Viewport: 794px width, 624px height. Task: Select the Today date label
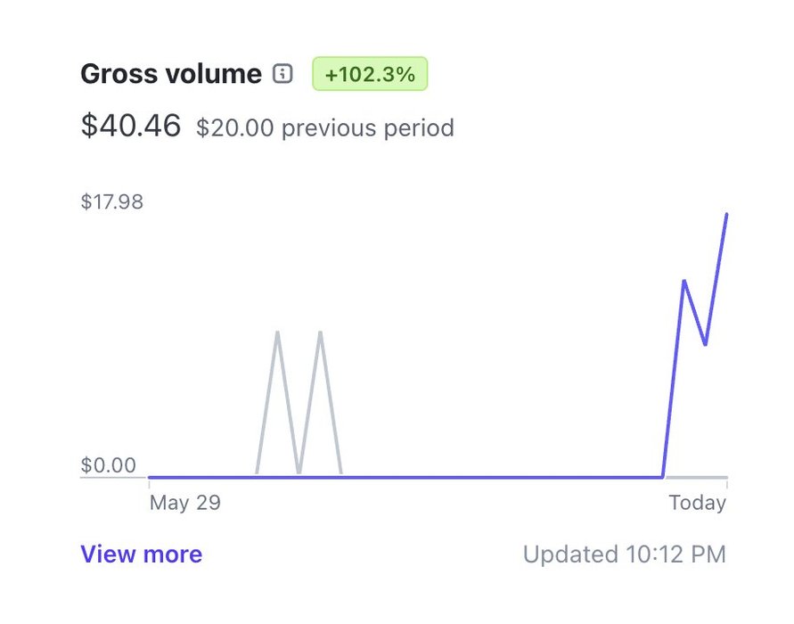point(698,503)
